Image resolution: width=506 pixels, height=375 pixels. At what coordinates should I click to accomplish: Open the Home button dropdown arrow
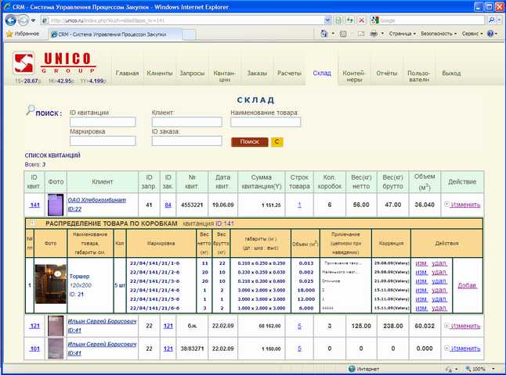tap(333, 34)
